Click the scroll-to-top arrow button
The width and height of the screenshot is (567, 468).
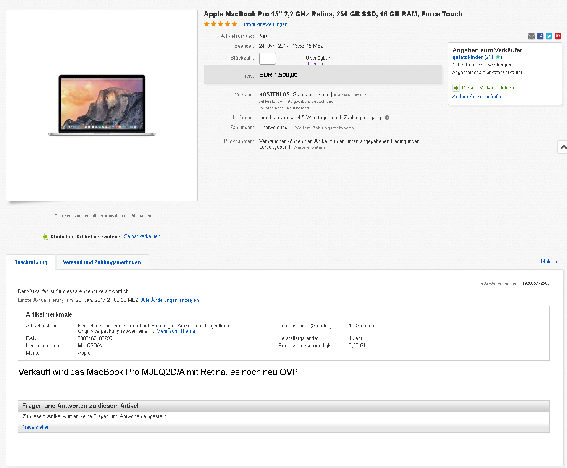563,147
